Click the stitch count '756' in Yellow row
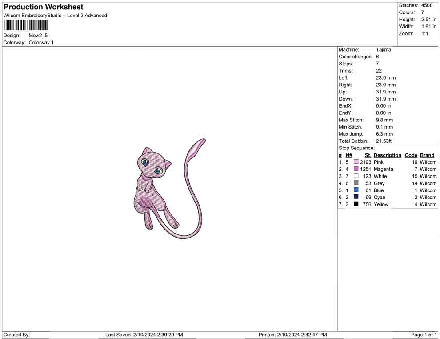The height and width of the screenshot is (339, 440). pyautogui.click(x=367, y=205)
